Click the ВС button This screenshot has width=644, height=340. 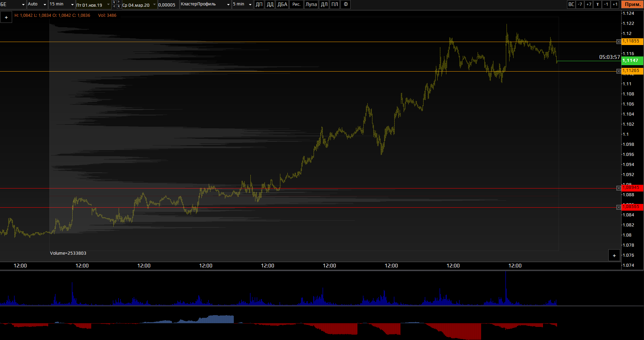[571, 4]
